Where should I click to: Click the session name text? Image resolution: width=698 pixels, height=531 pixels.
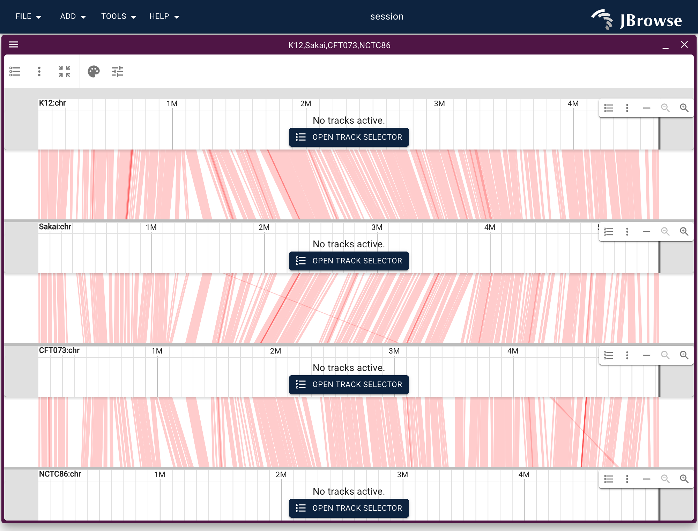387,16
